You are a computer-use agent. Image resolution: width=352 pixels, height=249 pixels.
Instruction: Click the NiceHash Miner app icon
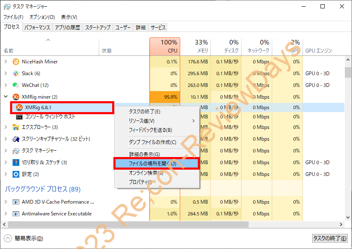coord(16,62)
